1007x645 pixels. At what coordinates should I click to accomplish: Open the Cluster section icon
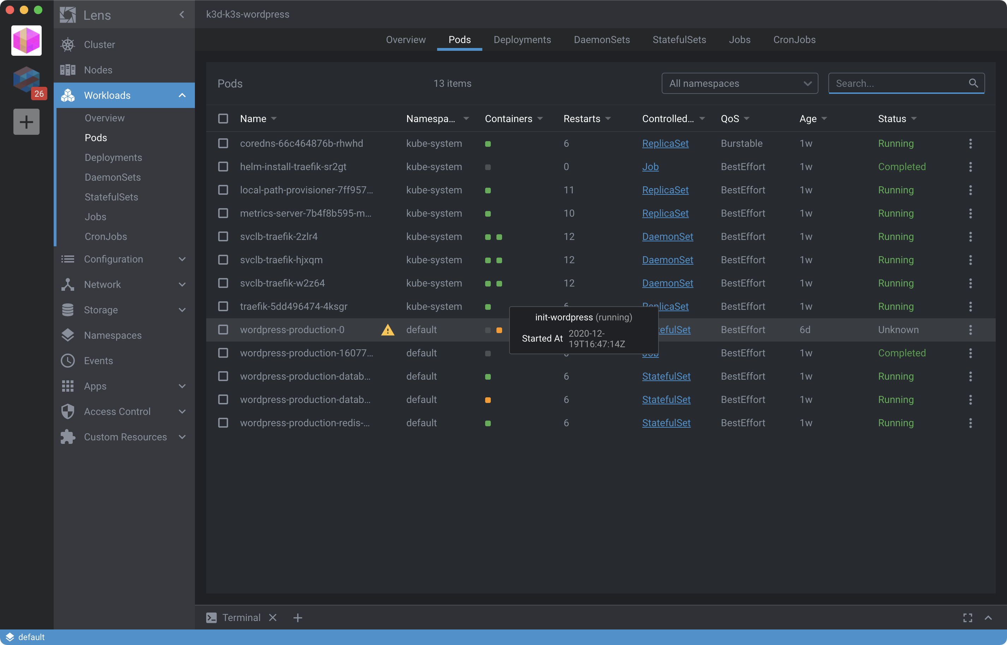click(67, 44)
